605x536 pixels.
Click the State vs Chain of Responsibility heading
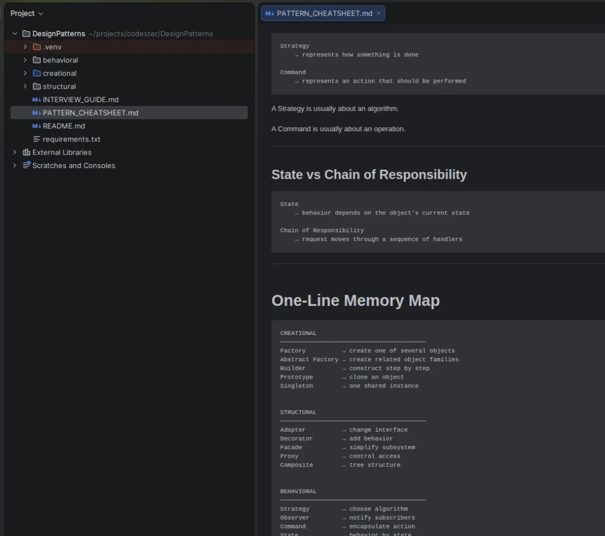point(369,174)
